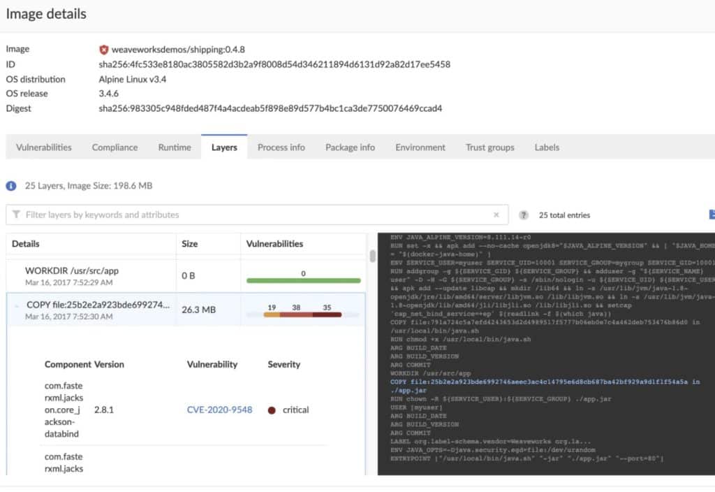The height and width of the screenshot is (492, 715).
Task: Select the Runtime tab
Action: [x=174, y=147]
